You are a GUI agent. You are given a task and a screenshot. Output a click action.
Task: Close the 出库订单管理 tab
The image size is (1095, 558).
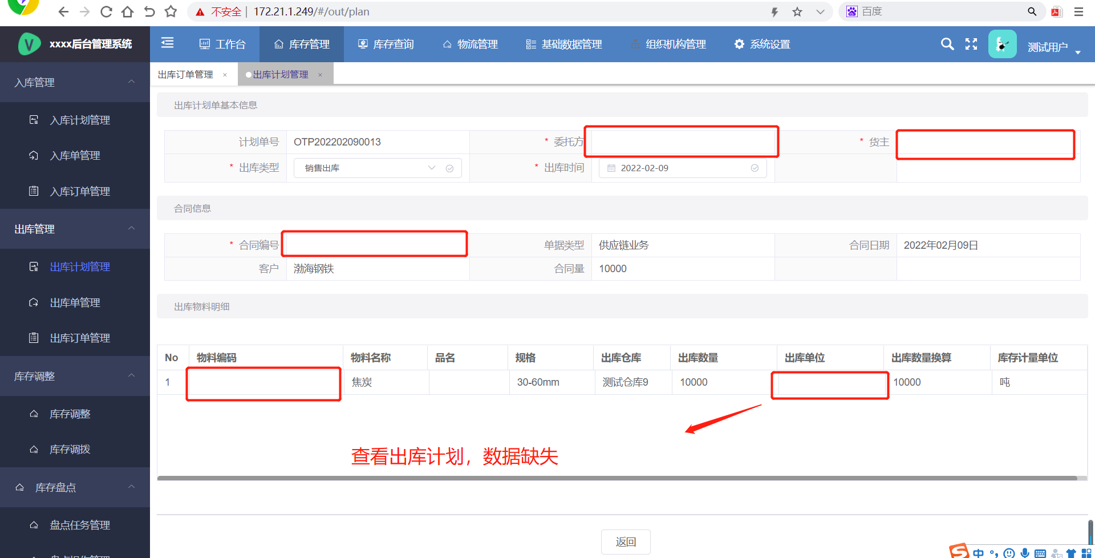point(225,75)
